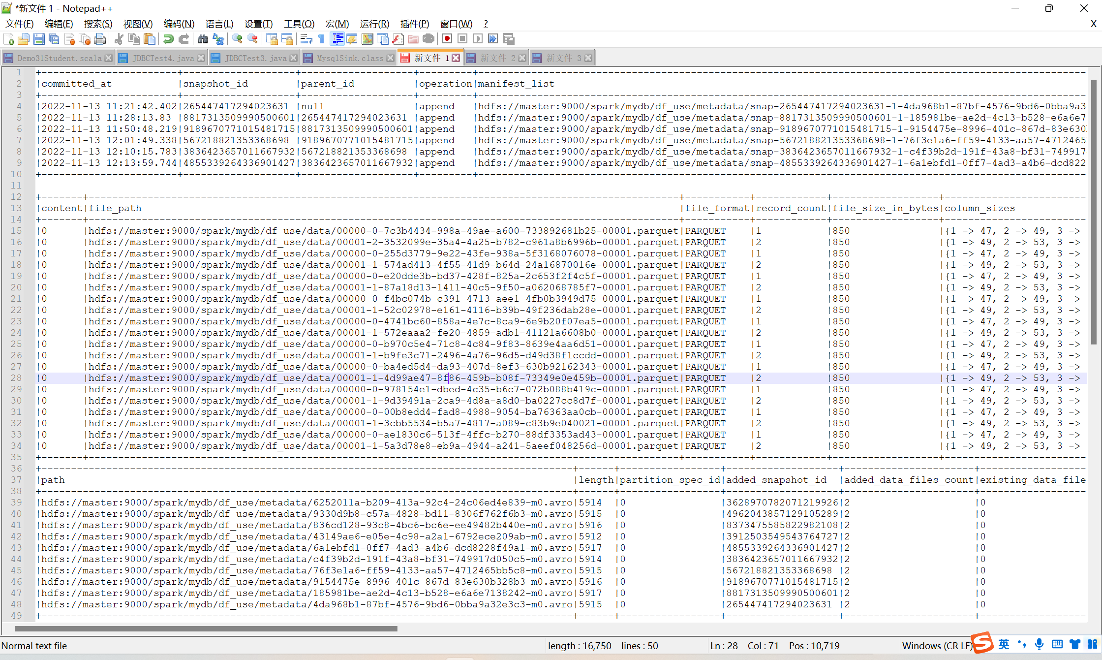This screenshot has height=660, width=1102.
Task: Click the Start Recording macro icon
Action: (x=447, y=39)
